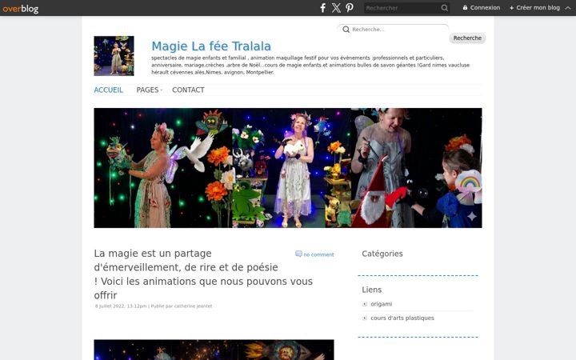Click the magnifier icon in the blog's Recherche field
The width and height of the screenshot is (576, 360).
(x=346, y=30)
